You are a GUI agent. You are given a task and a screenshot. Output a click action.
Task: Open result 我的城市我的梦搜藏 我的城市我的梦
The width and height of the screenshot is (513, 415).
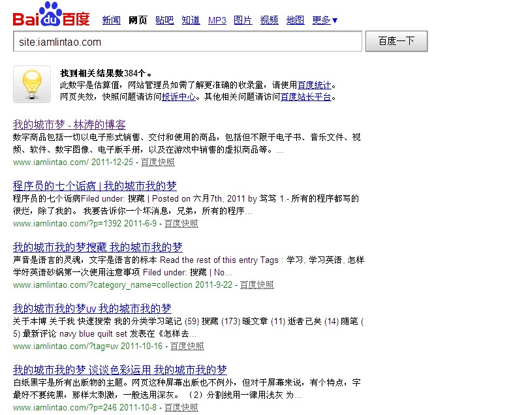point(97,247)
